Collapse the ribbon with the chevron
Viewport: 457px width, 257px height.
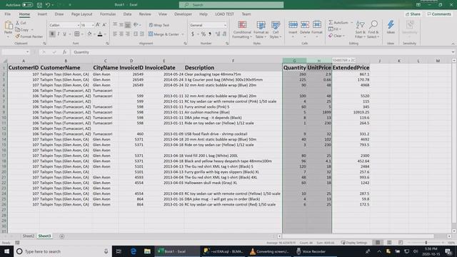(453, 44)
